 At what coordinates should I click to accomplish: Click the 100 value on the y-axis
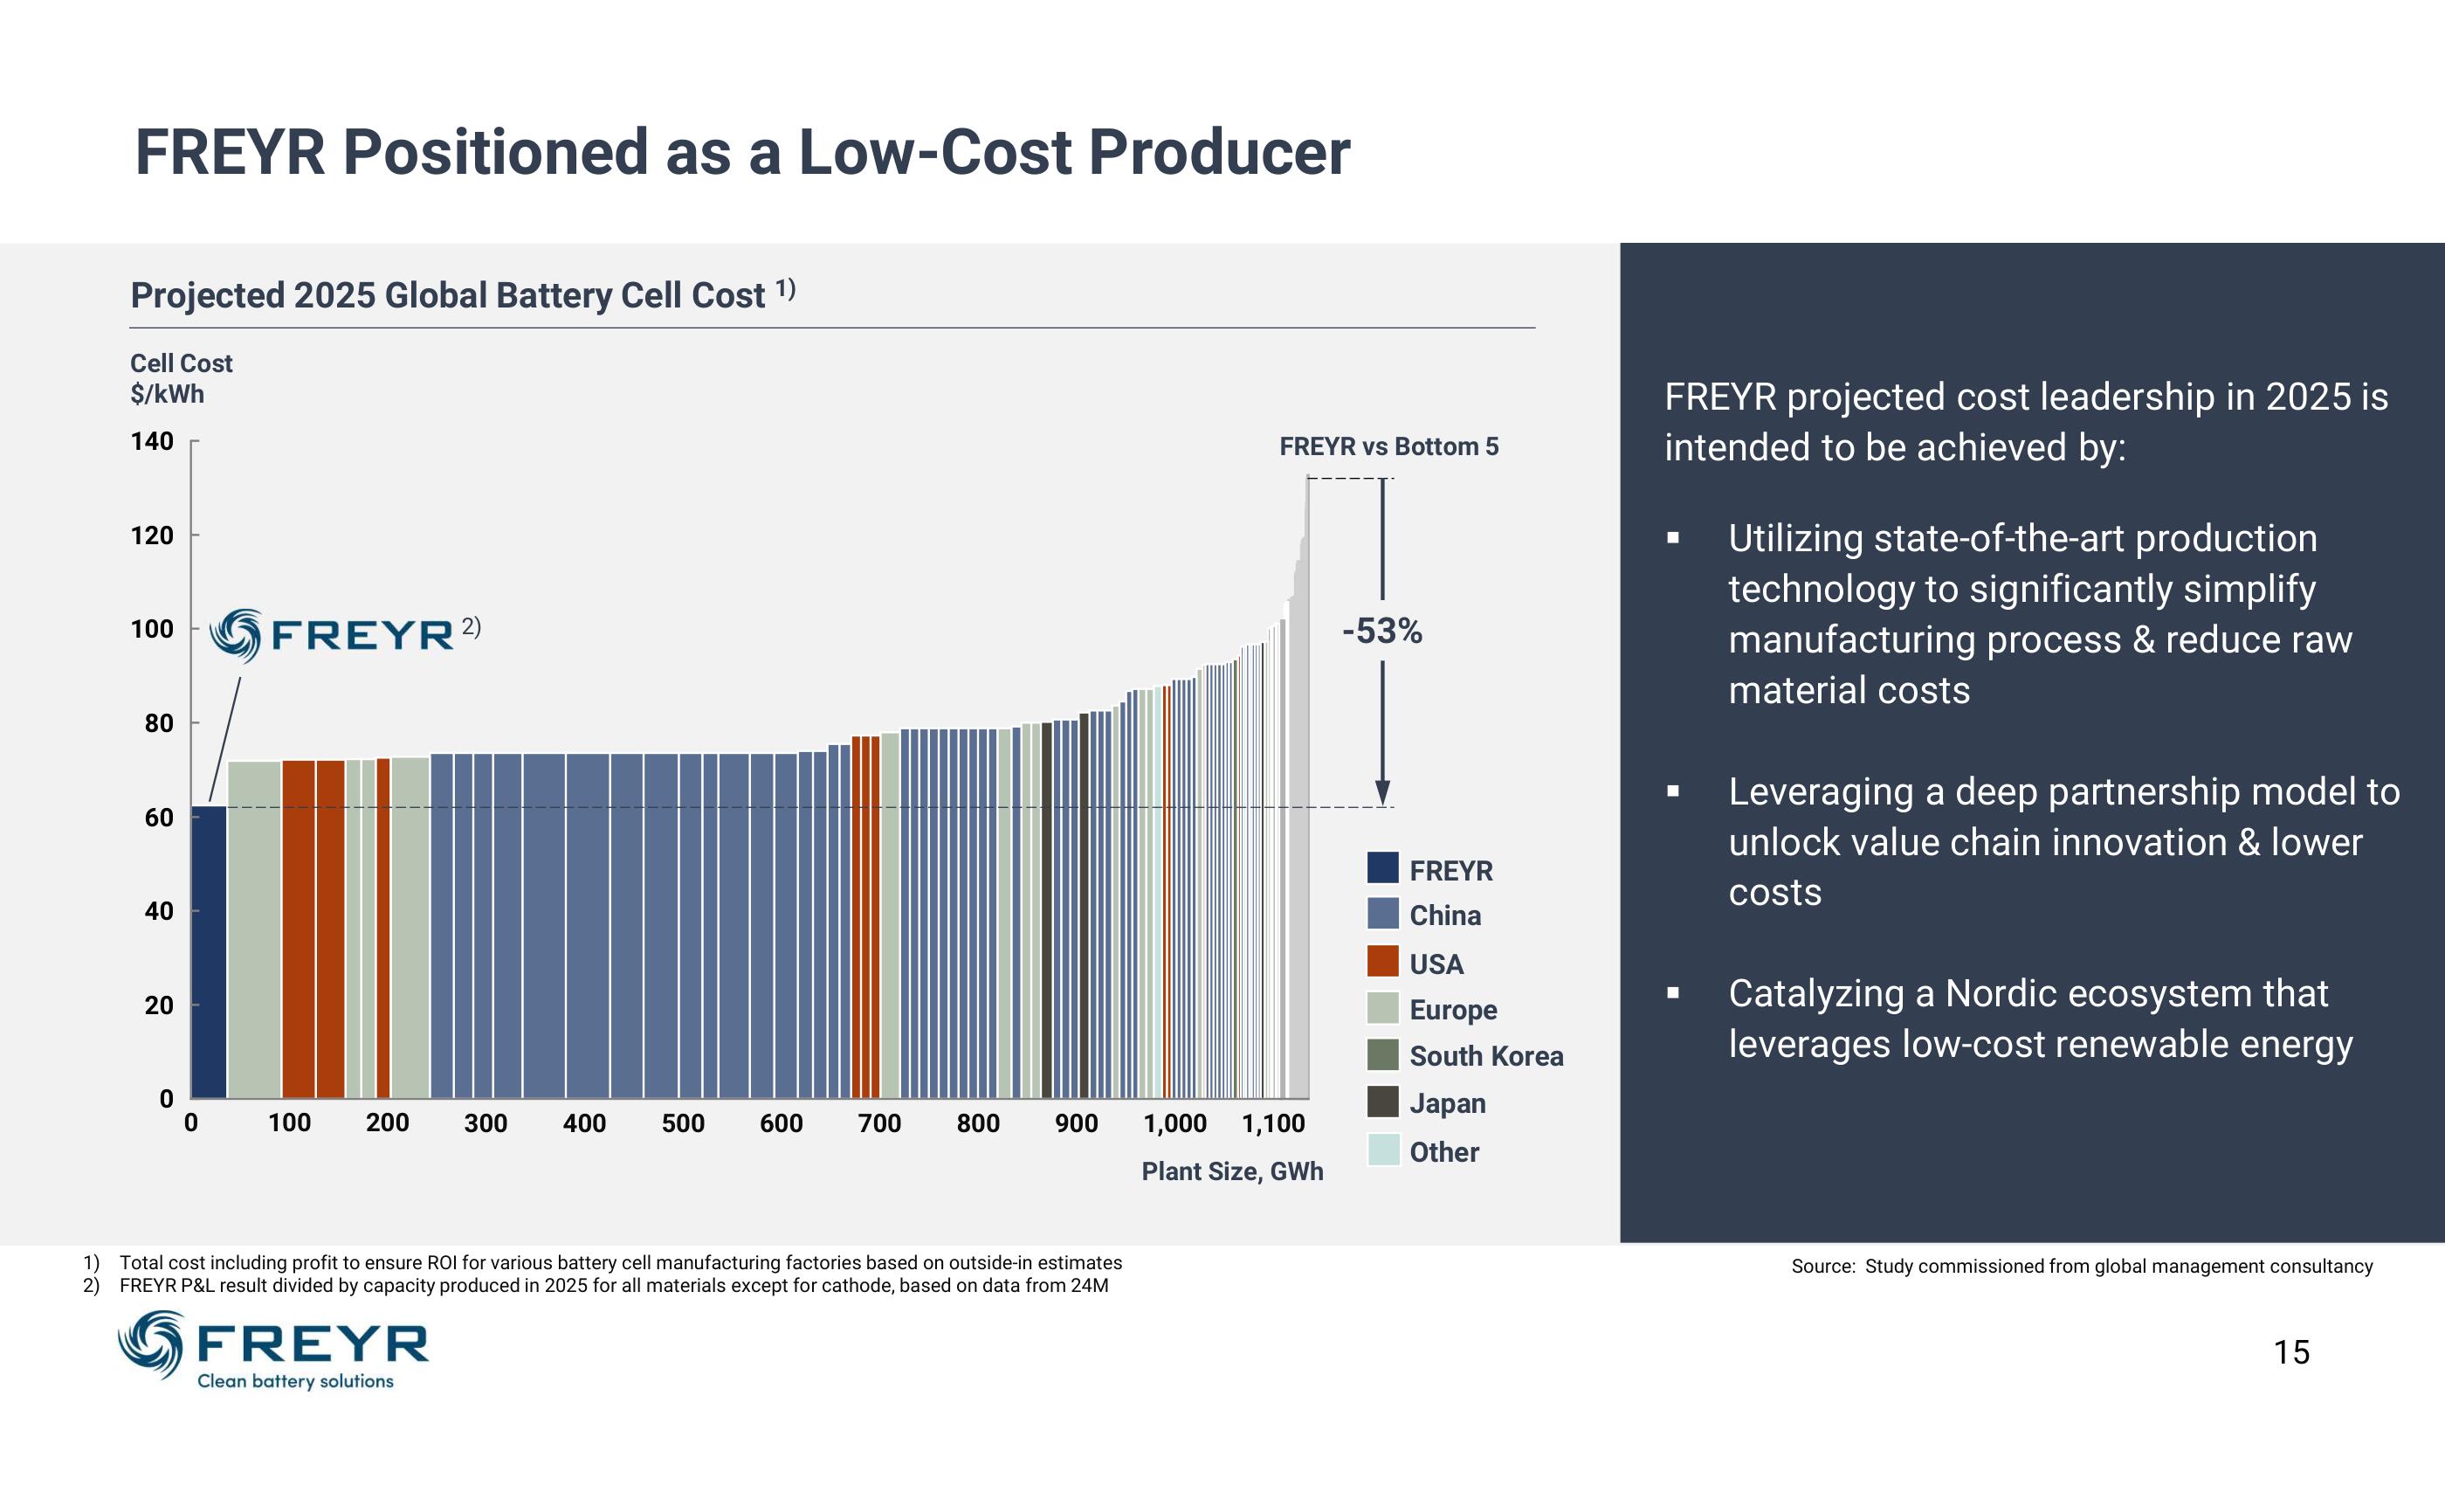tap(152, 629)
